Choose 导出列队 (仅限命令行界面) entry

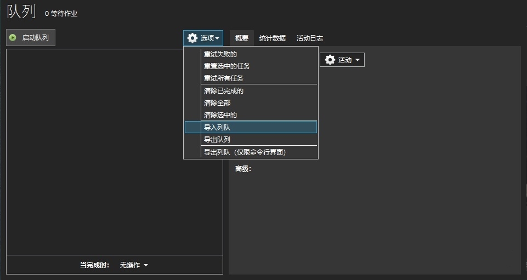coord(251,152)
